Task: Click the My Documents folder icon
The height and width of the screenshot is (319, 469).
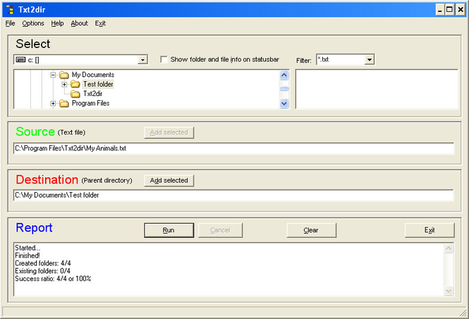Action: point(64,75)
